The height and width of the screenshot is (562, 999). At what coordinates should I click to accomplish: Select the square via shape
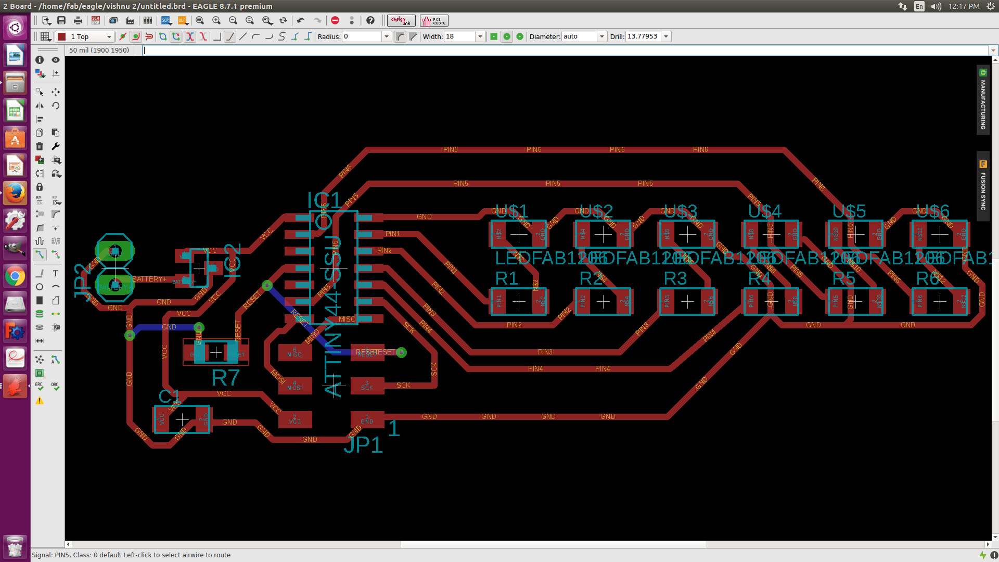(494, 36)
